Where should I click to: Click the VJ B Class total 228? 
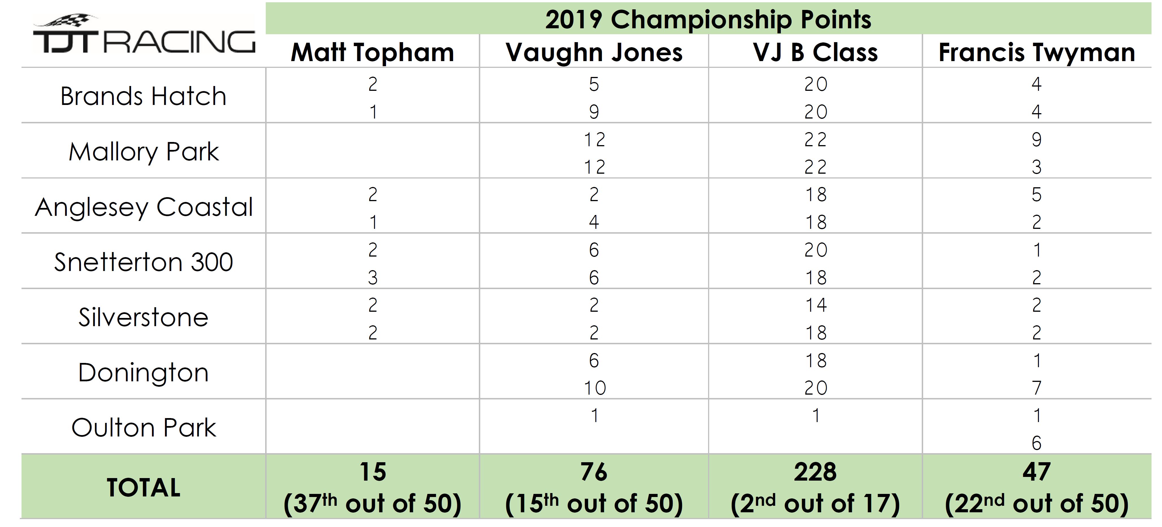815,472
